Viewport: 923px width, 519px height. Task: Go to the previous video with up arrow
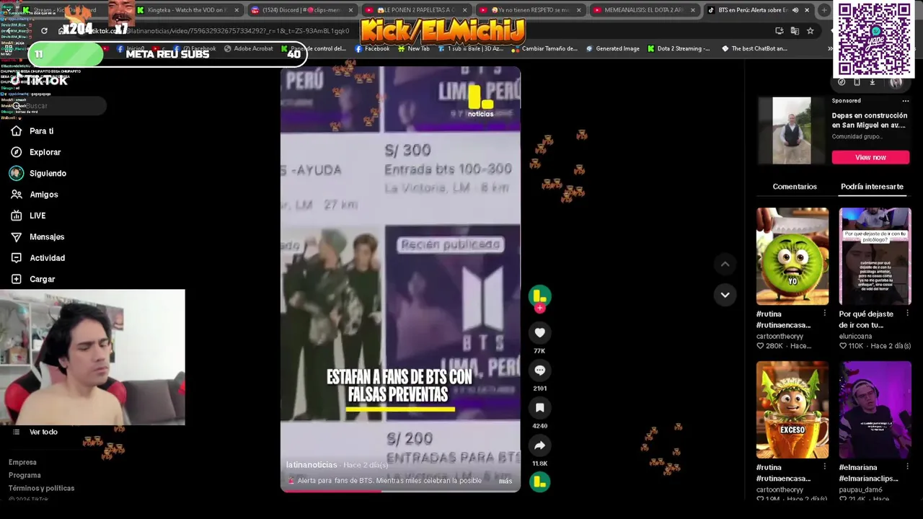point(725,265)
